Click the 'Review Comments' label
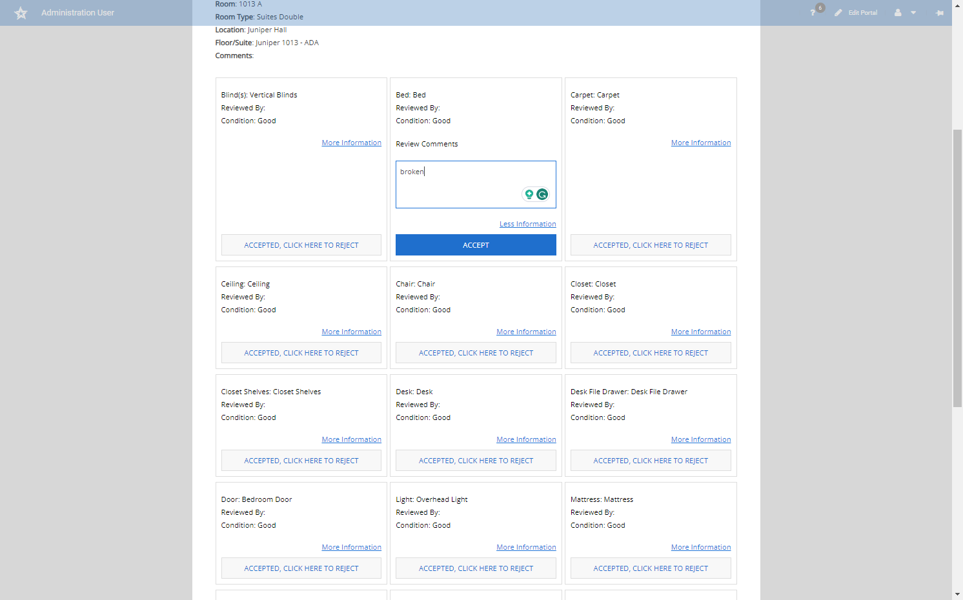Viewport: 963px width, 600px height. [x=427, y=144]
